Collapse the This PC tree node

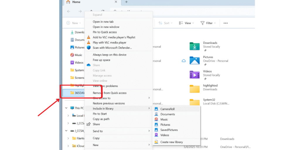point(67,108)
